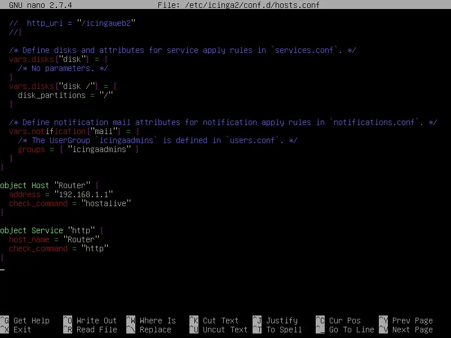Choose Write Out to save the file

tap(96, 321)
